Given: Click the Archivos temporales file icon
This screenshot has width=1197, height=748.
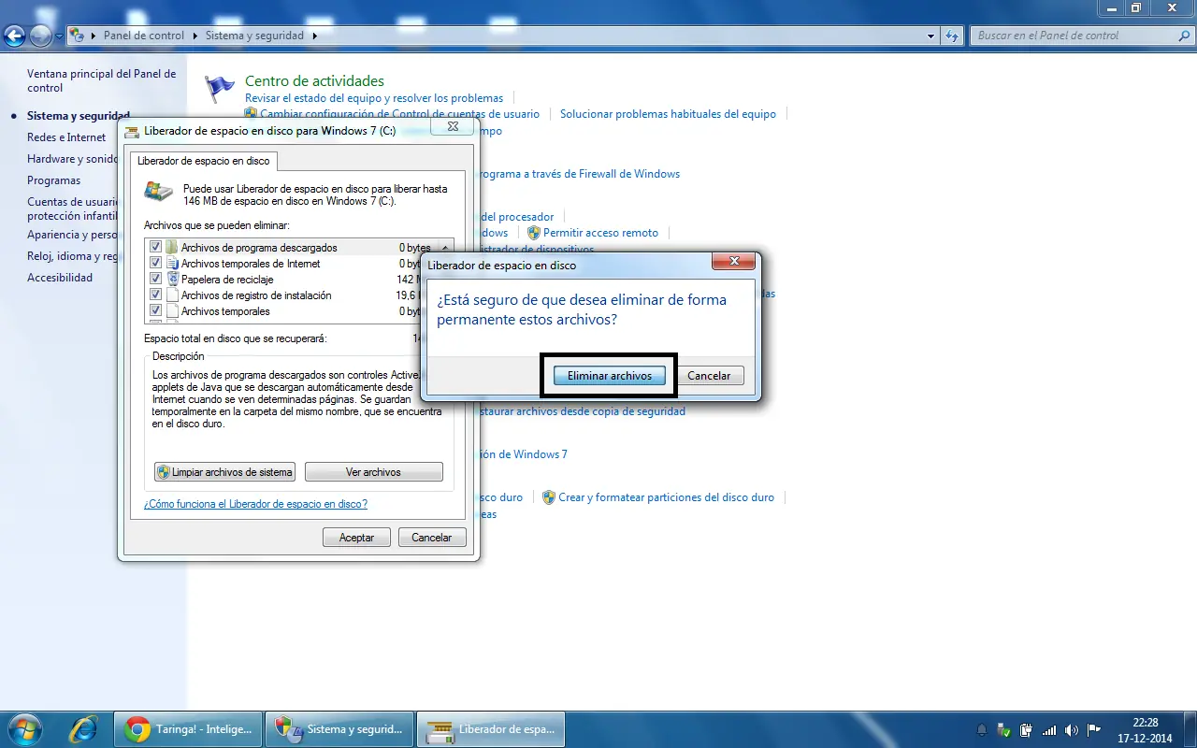Looking at the screenshot, I should (x=172, y=311).
